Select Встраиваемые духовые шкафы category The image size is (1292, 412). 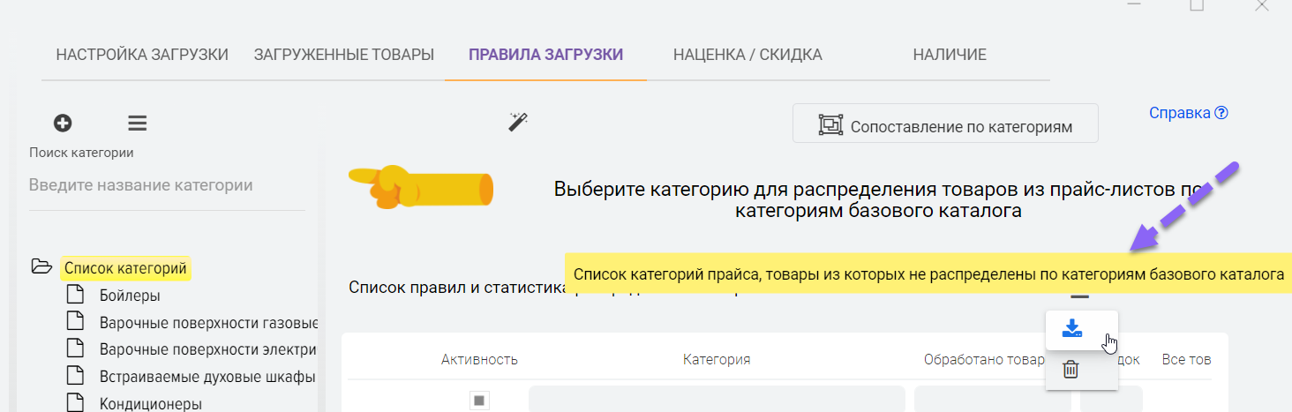(x=207, y=378)
